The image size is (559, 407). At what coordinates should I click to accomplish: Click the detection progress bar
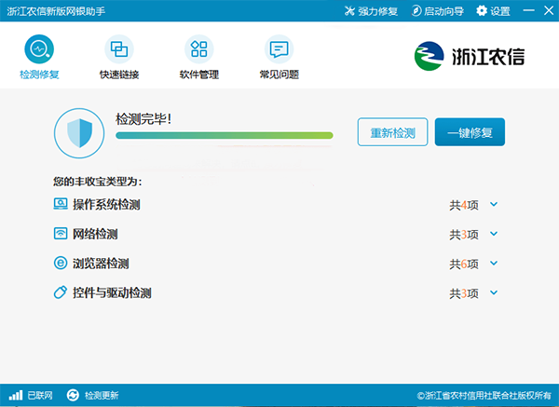coord(225,135)
